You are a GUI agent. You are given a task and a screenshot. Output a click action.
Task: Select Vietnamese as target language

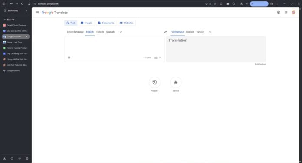pos(177,32)
